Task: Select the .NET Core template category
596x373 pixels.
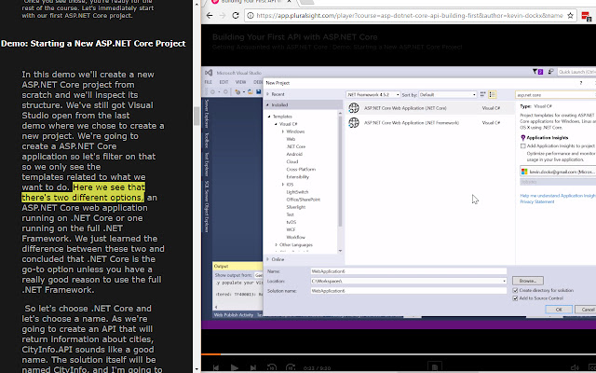Action: [296, 146]
